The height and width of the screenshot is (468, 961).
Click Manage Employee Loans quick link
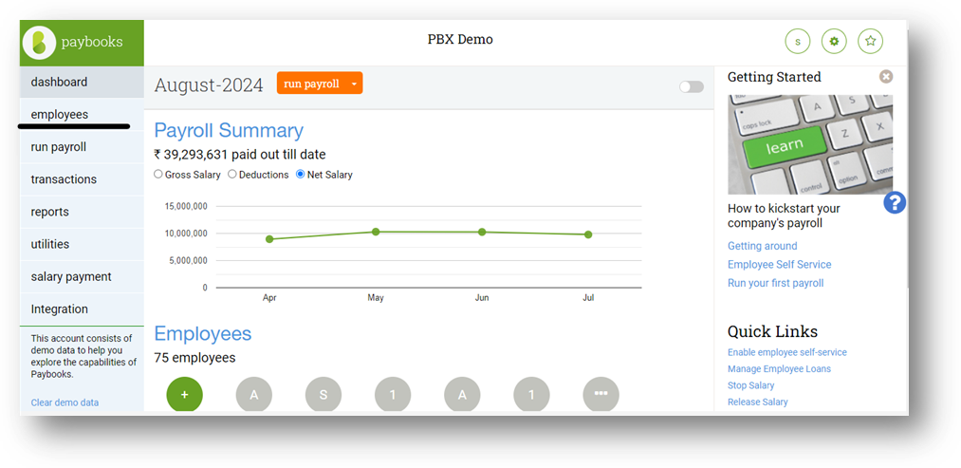click(x=780, y=369)
